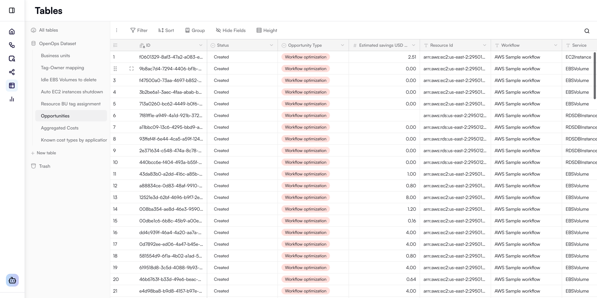Open row Height options

click(x=267, y=31)
